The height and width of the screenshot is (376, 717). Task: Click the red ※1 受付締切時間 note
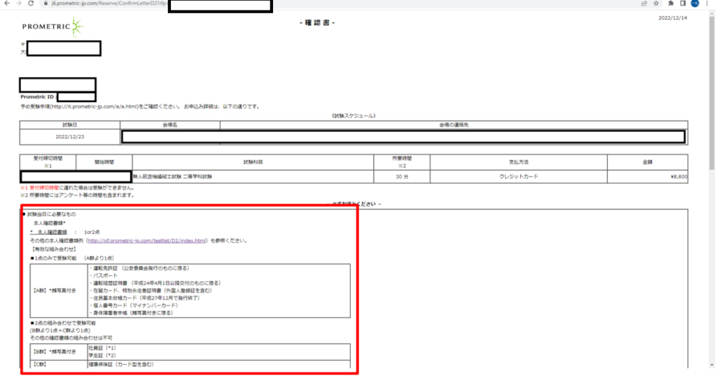tap(77, 187)
